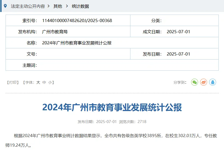This screenshot has width=224, height=152.
Task: Open 其他 breadcrumb link
Action: click(x=58, y=6)
